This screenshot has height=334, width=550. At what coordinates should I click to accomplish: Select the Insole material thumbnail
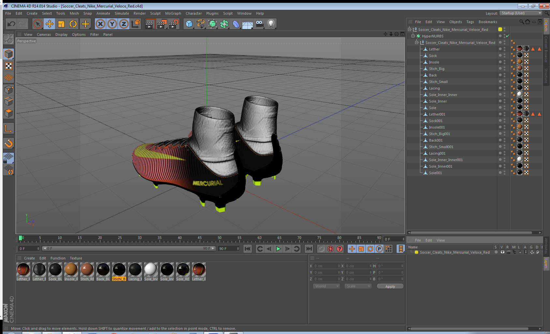[x=71, y=272]
